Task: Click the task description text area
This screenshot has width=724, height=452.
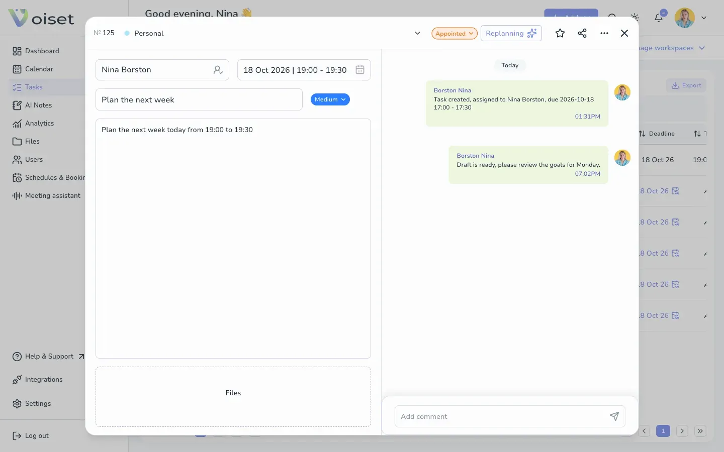Action: click(x=233, y=239)
